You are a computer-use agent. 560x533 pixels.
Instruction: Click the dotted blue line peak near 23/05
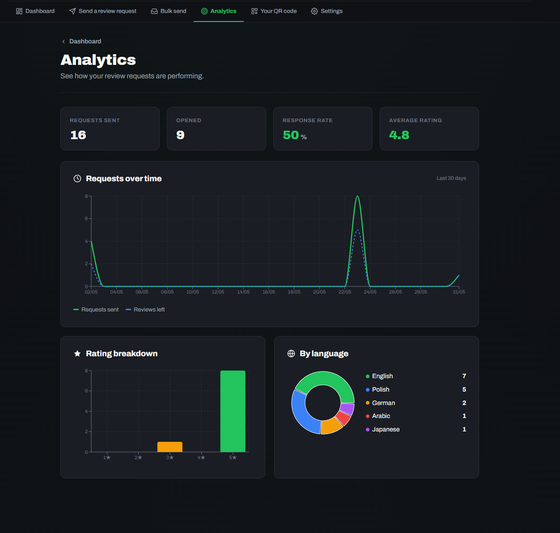tap(357, 230)
